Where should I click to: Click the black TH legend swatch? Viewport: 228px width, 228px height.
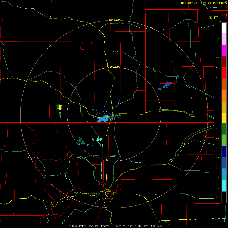click(224, 197)
